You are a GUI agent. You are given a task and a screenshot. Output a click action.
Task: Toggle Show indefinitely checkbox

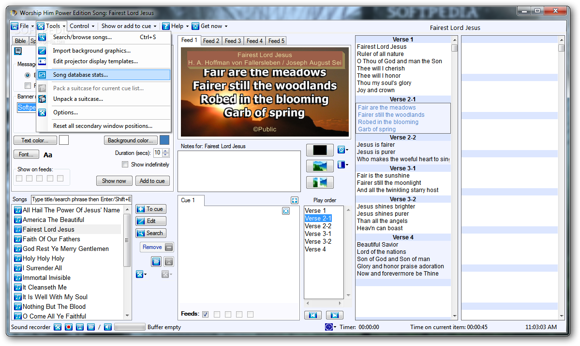point(125,165)
